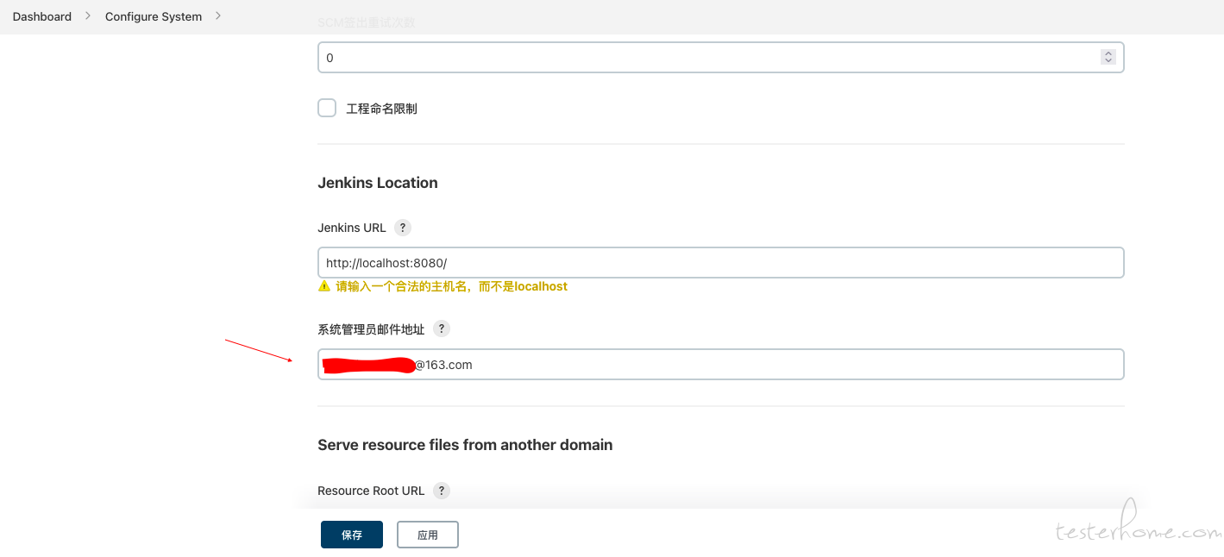Click the 保存 save button

(x=352, y=535)
